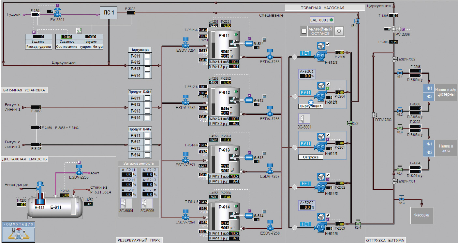Select the M-611 mixer motor

[249, 44]
